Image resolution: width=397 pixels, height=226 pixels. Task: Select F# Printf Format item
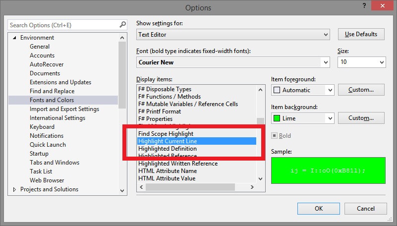[x=197, y=112]
